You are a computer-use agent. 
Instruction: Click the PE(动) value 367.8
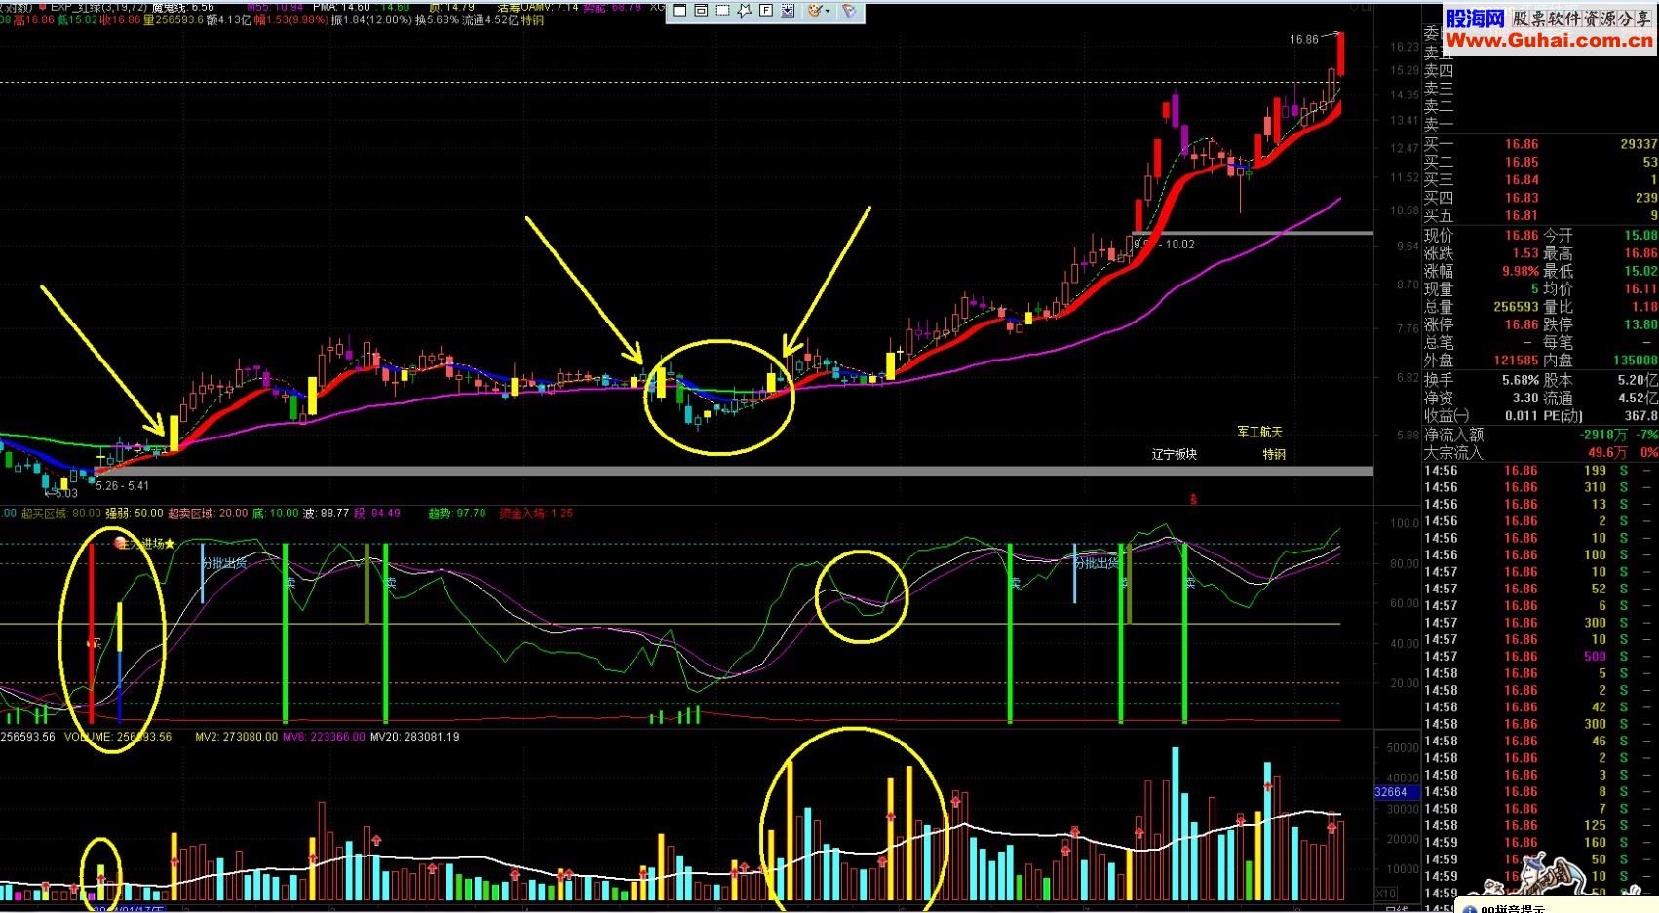click(x=1640, y=416)
